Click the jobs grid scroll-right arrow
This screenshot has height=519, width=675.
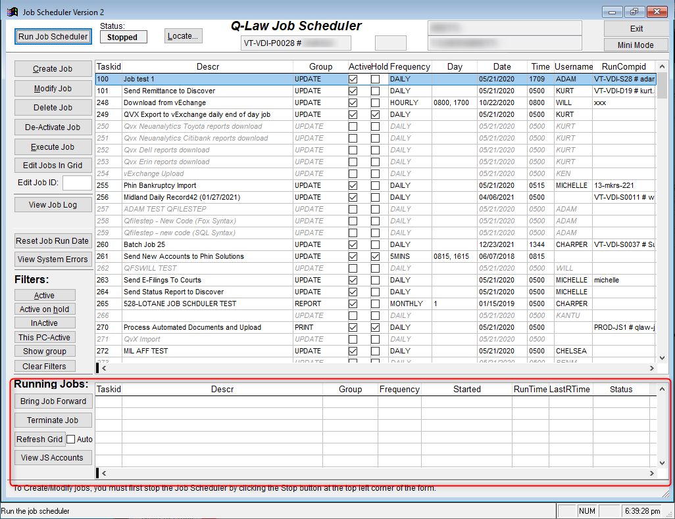pyautogui.click(x=652, y=368)
